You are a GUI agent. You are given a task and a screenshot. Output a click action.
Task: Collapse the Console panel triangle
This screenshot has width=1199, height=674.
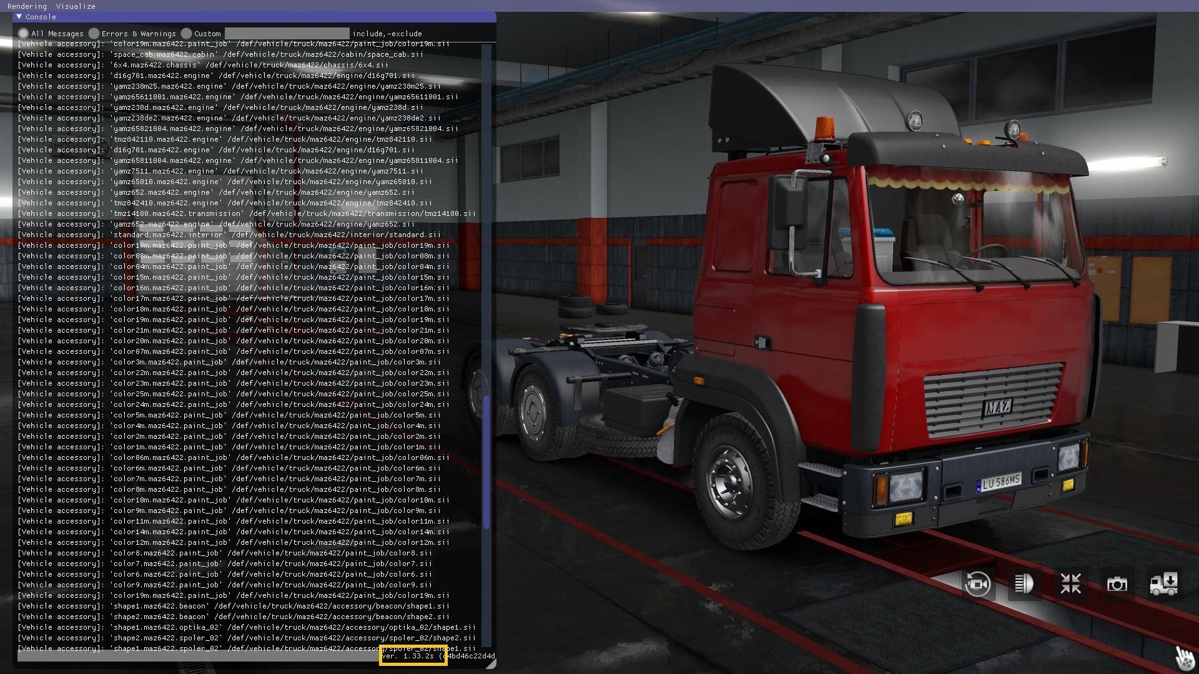point(19,17)
